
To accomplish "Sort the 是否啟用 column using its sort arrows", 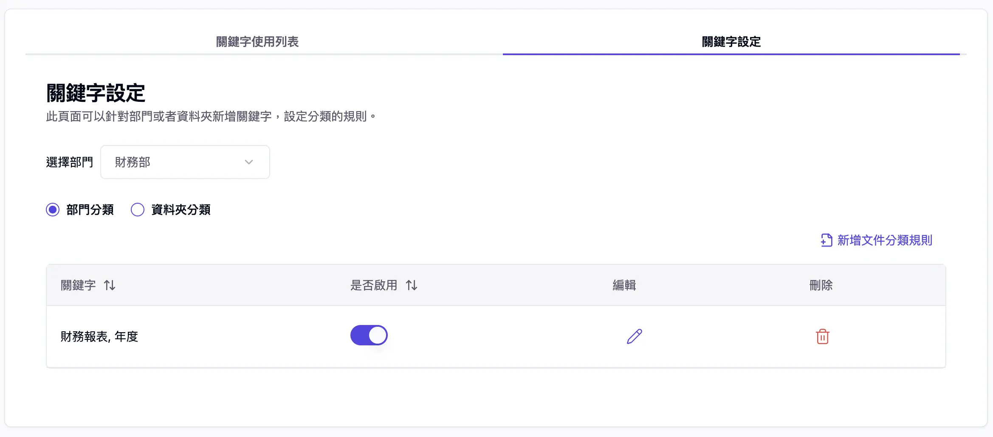I will 411,286.
